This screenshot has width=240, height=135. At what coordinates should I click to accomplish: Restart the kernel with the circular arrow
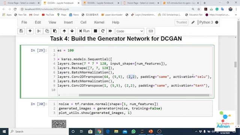(x=103, y=31)
